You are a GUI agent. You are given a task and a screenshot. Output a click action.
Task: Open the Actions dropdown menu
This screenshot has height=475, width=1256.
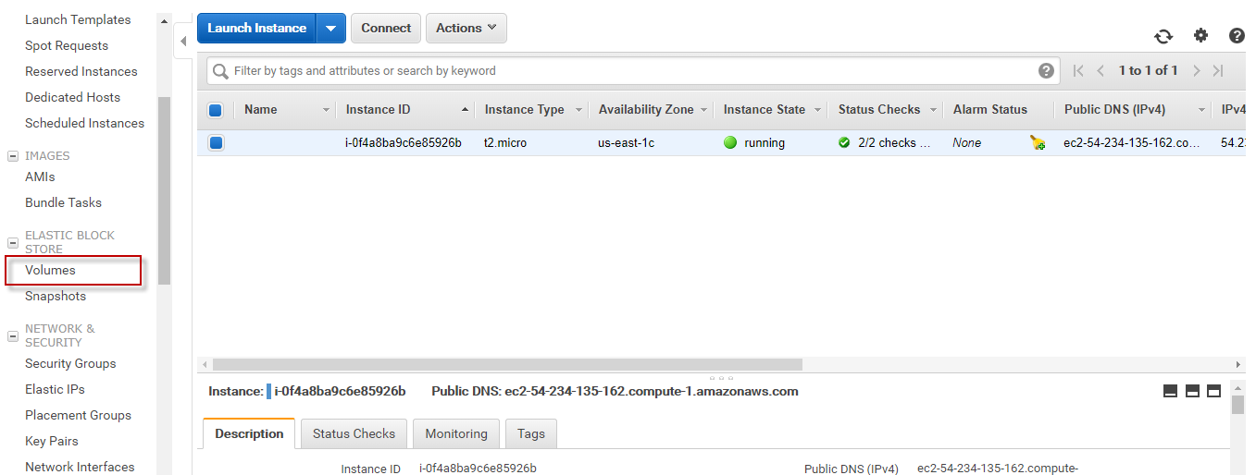click(466, 29)
